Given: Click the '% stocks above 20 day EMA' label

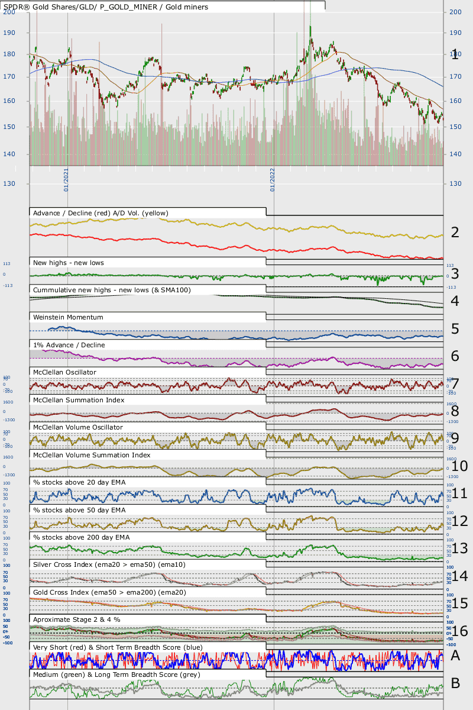Looking at the screenshot, I should [79, 482].
